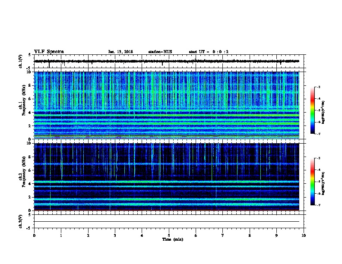
Task: Click the ch.1 color bar log(PSD) label
Action: [x=323, y=112]
